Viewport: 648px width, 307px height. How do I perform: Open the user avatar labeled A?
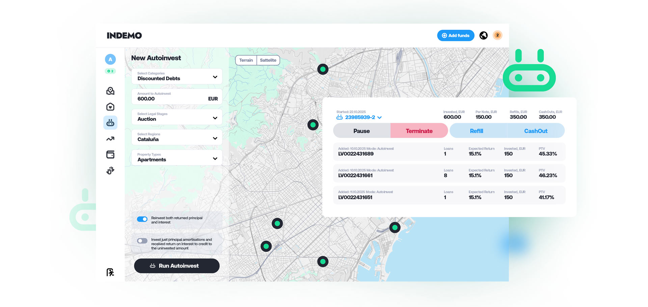(110, 59)
